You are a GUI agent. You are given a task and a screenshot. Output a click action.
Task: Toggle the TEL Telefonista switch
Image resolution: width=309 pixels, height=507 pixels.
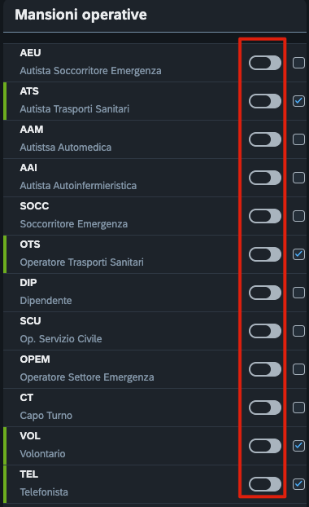coord(265,484)
